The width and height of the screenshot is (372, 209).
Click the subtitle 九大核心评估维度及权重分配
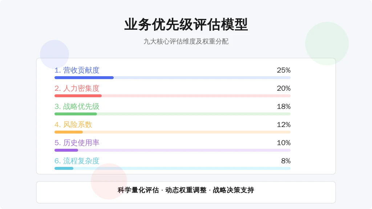tap(186, 41)
